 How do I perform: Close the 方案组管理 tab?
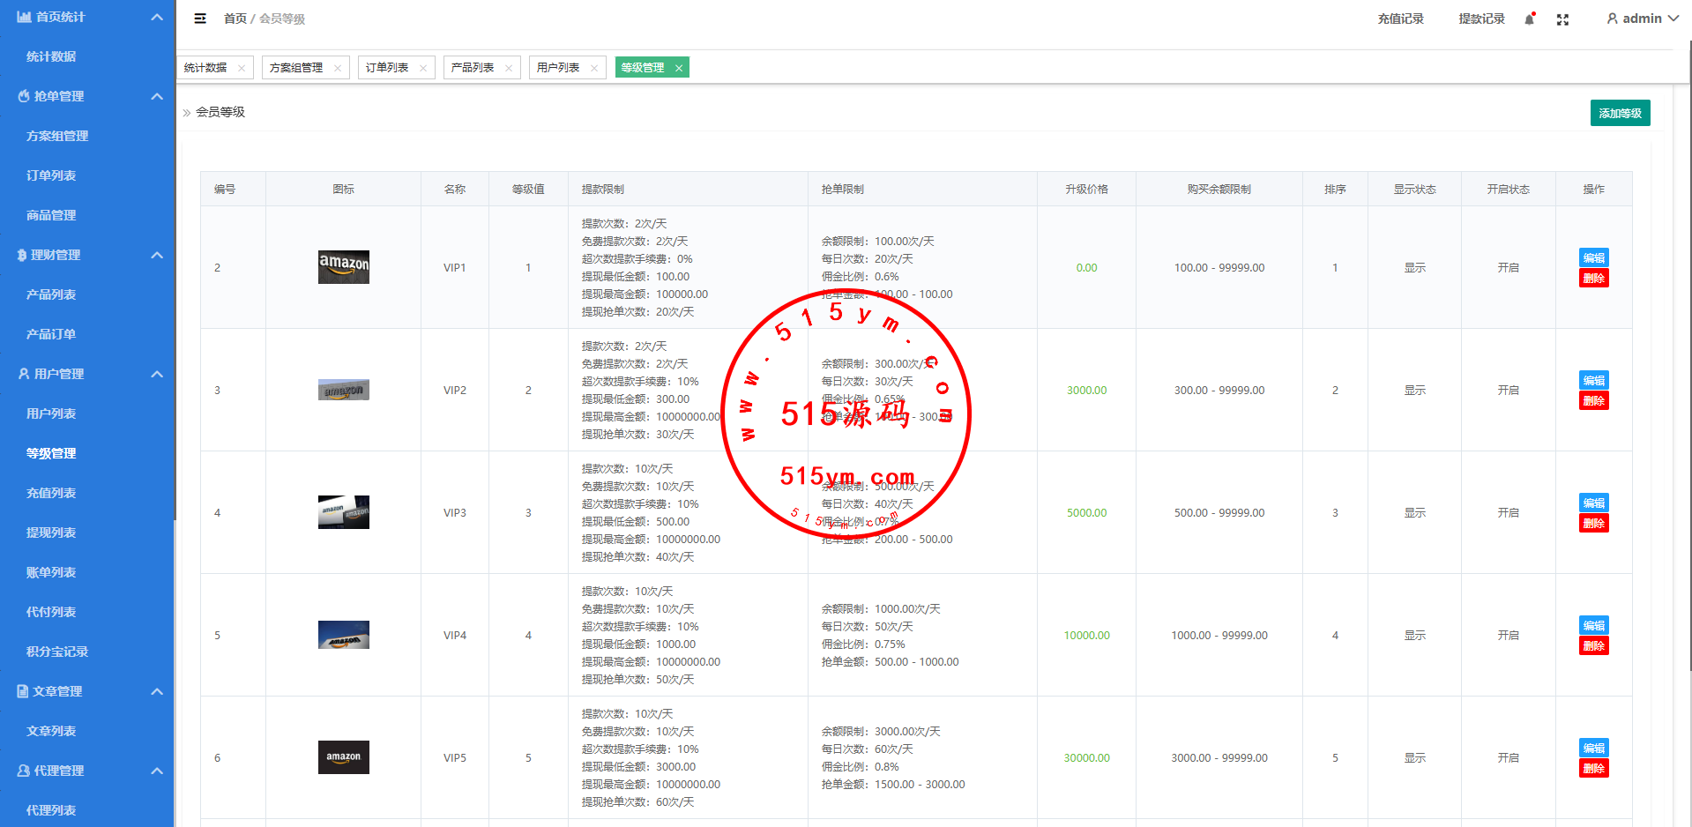pos(338,68)
